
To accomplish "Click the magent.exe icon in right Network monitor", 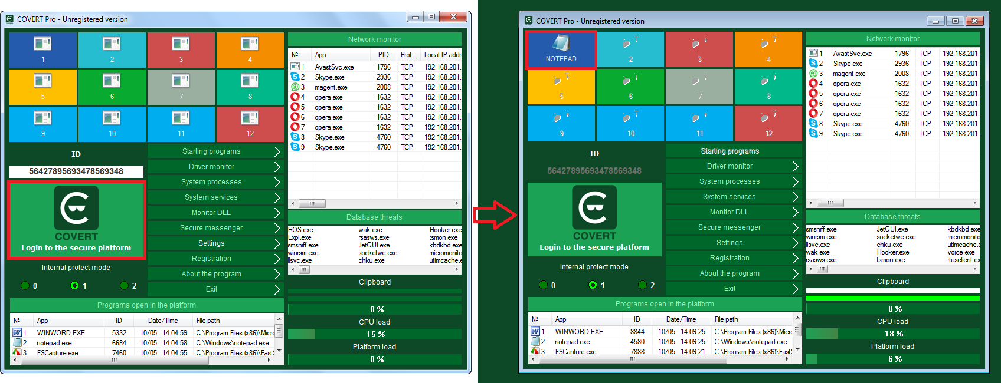I will 813,74.
